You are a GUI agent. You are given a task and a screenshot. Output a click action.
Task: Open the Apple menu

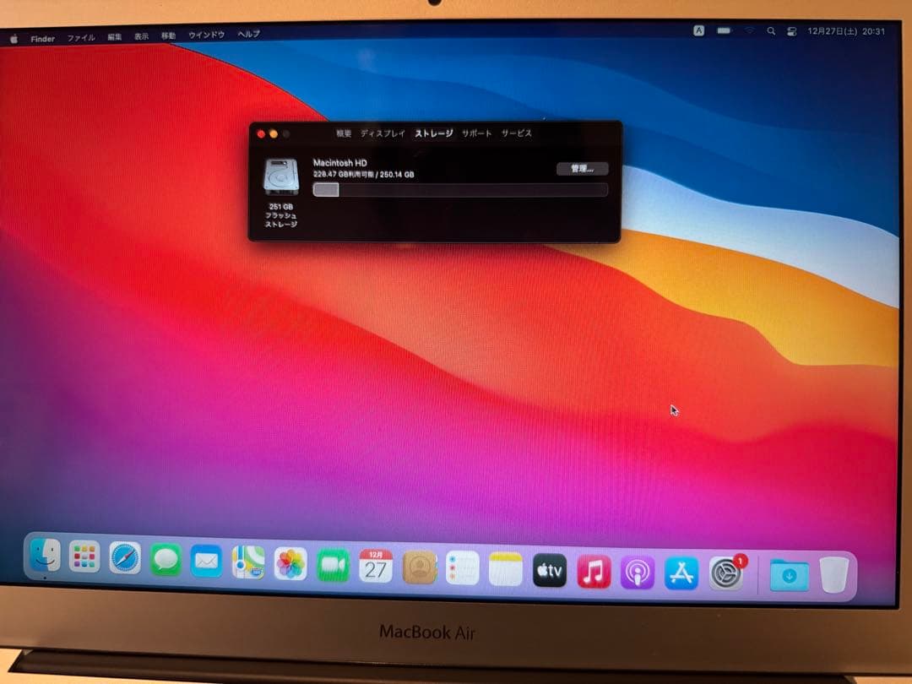coord(14,35)
